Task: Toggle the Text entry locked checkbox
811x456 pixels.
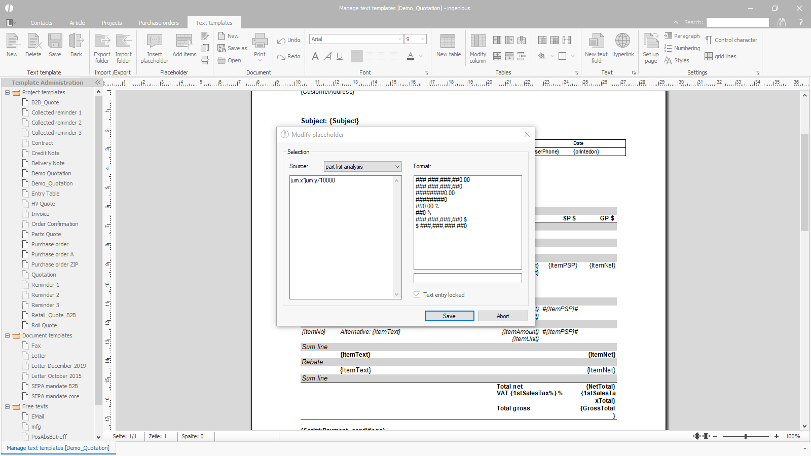Action: click(417, 295)
